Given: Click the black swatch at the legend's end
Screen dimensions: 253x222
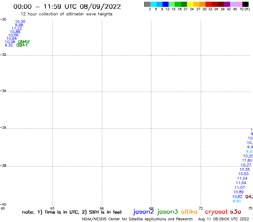Looking at the screenshot, I should (x=245, y=4).
